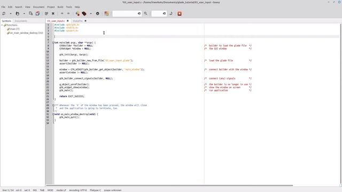Close current file using toolbar X icon
Image resolution: width=342 pixels, height=192 pixels.
coord(53,13)
